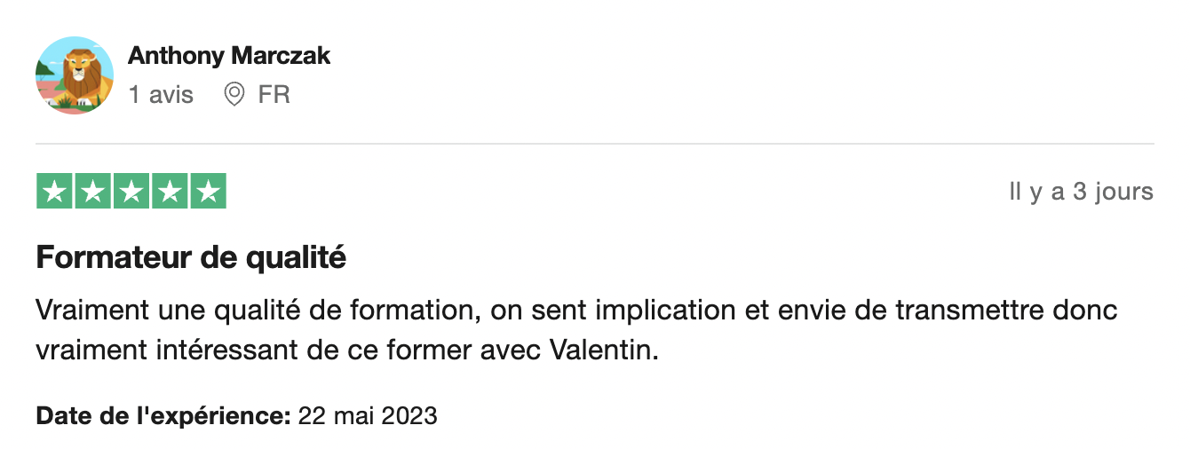
Task: Click the first green rating star
Action: coord(54,192)
